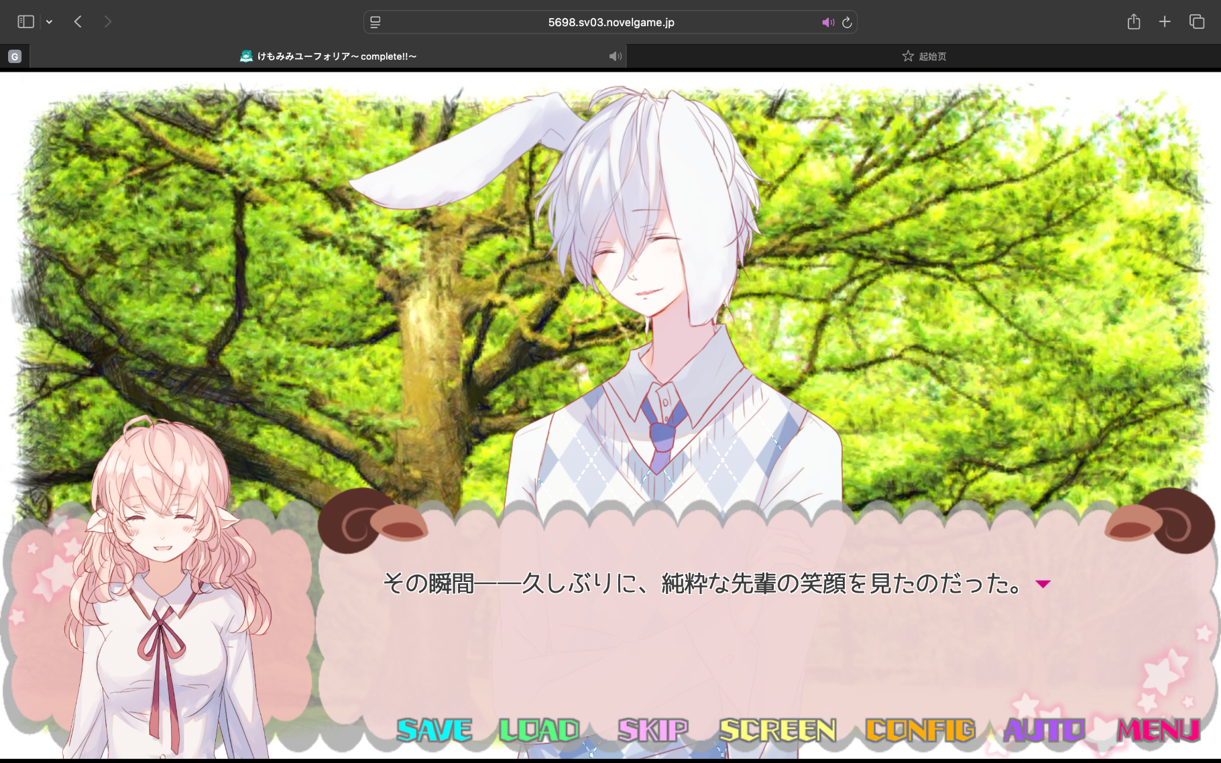Image resolution: width=1221 pixels, height=763 pixels.
Task: Mute audio in the address bar
Action: point(828,22)
